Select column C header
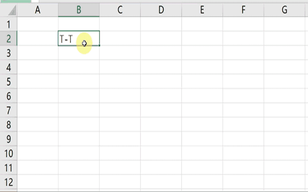This screenshot has width=308, height=192. pos(120,10)
